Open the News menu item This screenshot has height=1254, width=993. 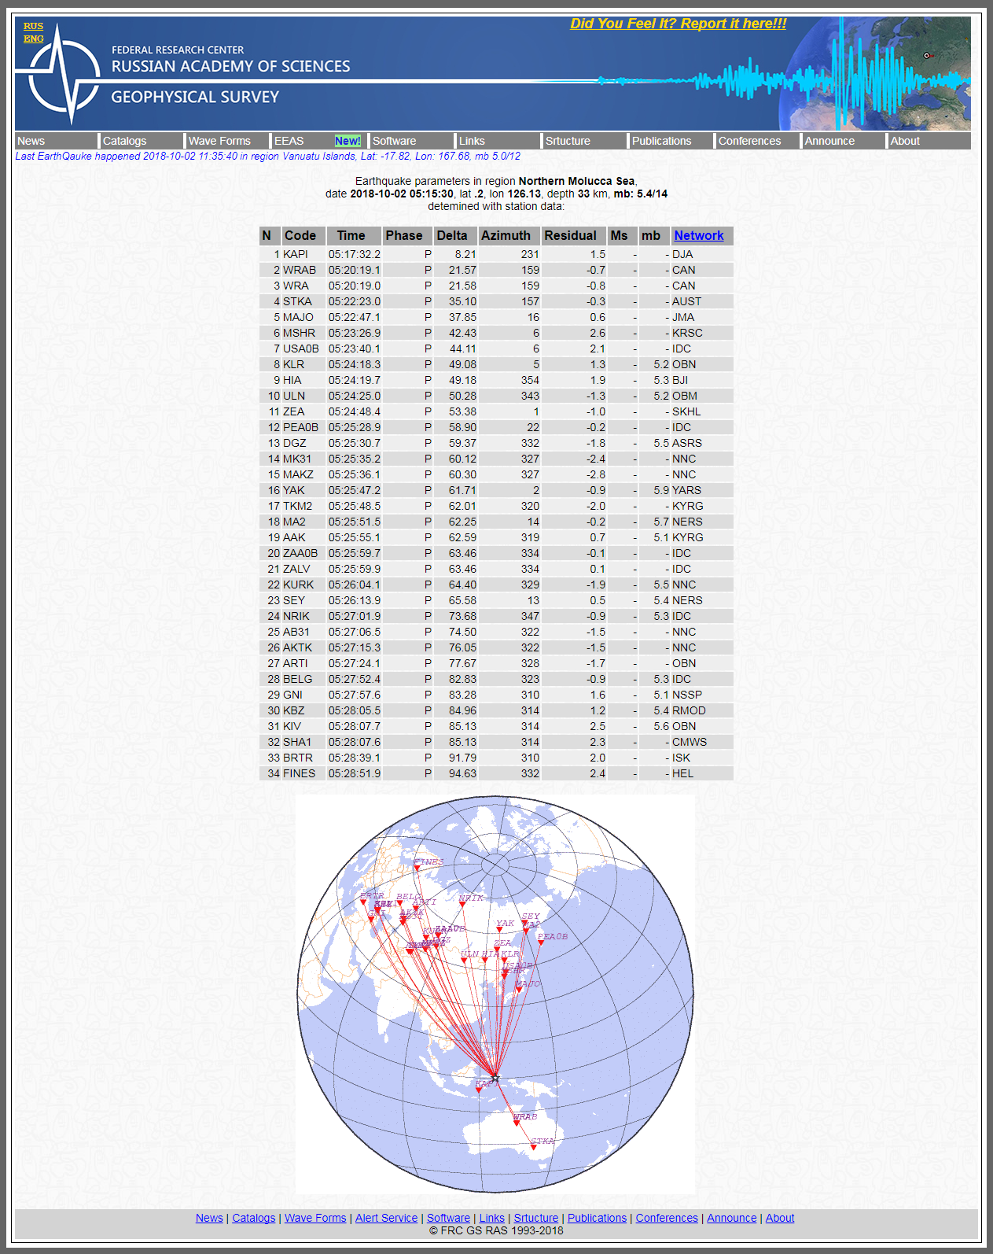click(x=31, y=141)
